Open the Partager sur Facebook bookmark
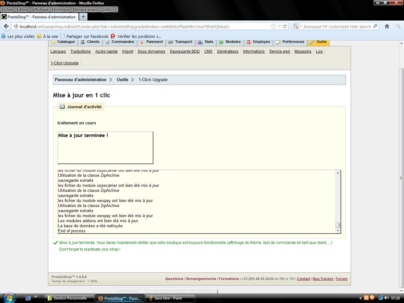The width and height of the screenshot is (404, 303). tap(84, 36)
